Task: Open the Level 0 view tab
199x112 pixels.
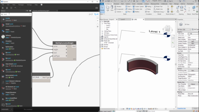Action: point(123,19)
